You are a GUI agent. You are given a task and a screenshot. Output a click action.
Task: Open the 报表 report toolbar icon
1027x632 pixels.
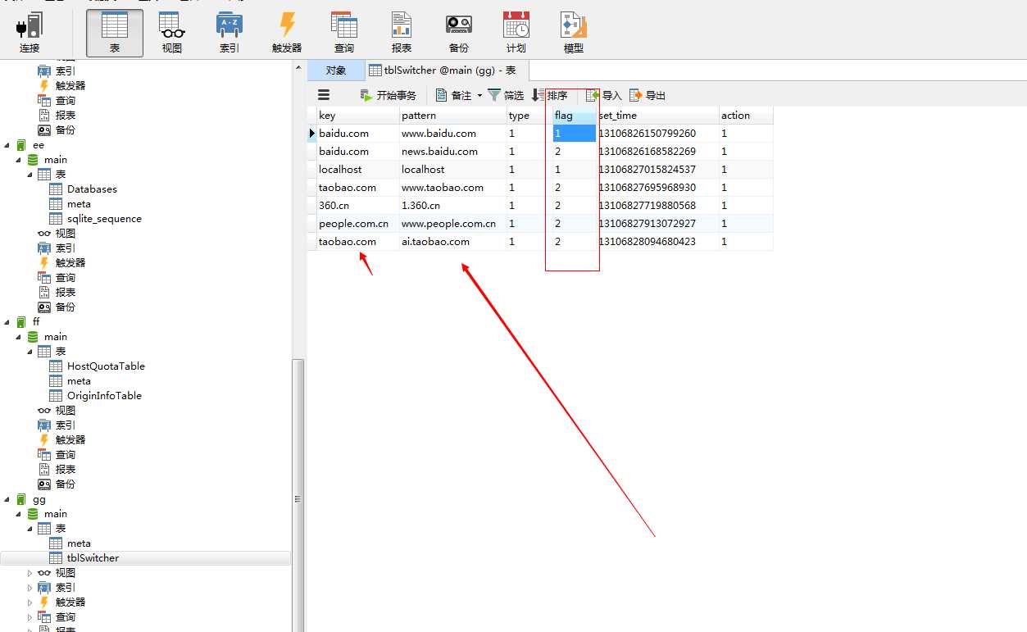pos(402,34)
